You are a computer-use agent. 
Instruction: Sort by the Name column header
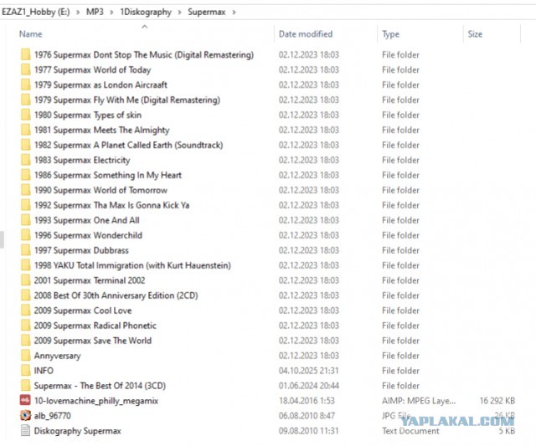click(31, 33)
